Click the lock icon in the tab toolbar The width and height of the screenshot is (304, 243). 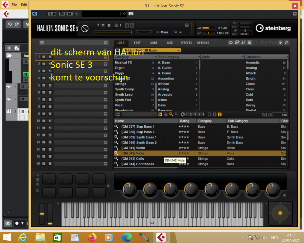pos(249,43)
